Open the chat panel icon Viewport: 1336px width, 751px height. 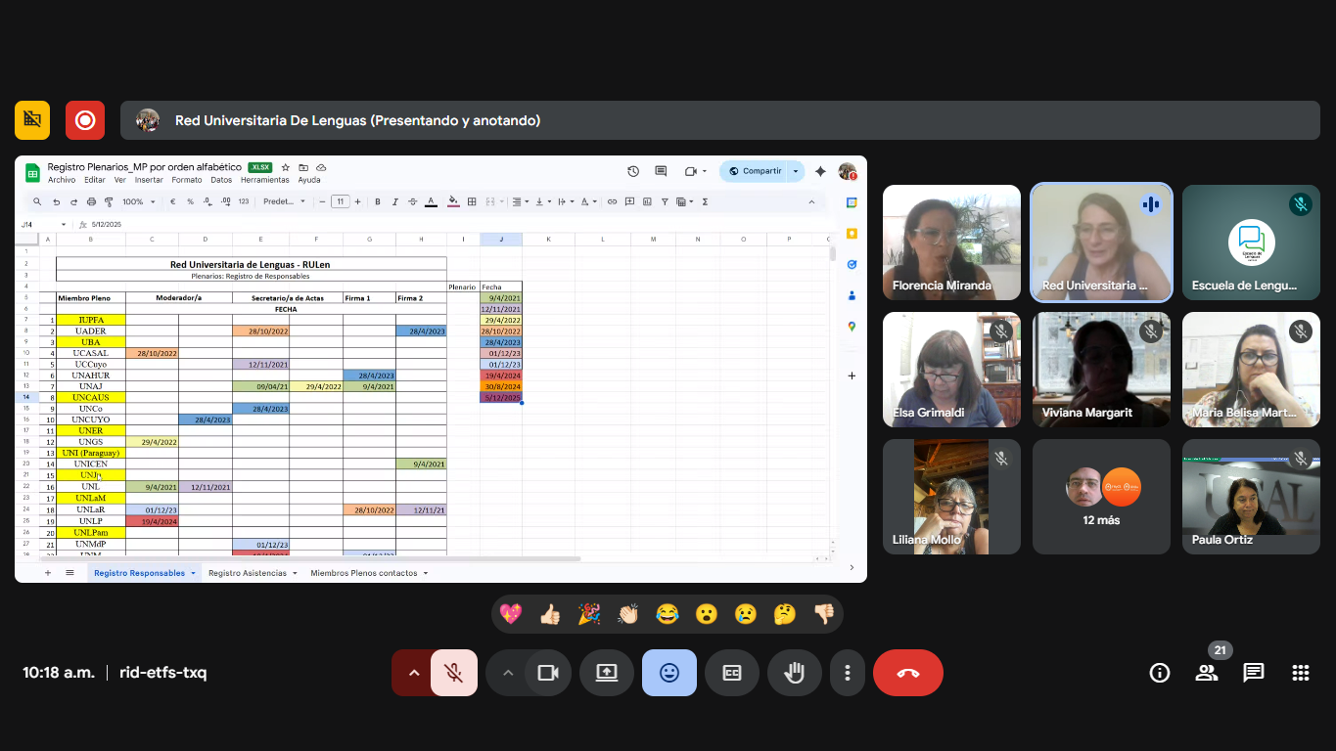1253,673
